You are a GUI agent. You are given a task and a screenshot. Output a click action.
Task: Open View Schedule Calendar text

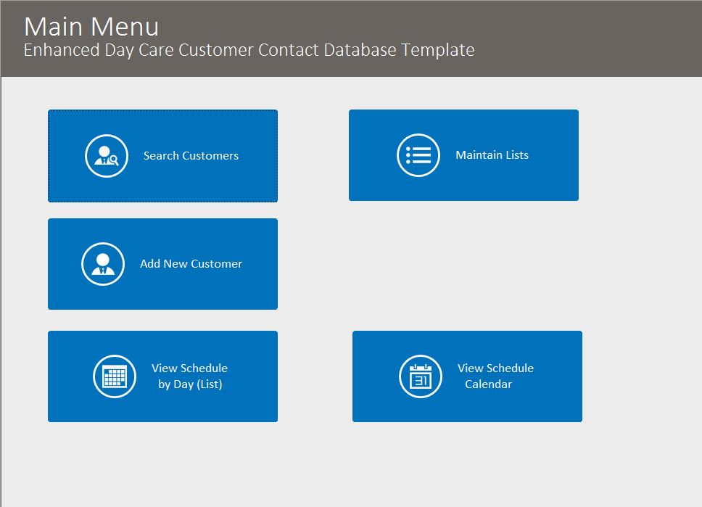click(495, 376)
